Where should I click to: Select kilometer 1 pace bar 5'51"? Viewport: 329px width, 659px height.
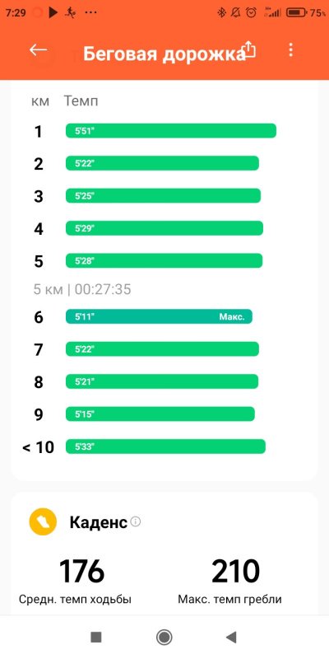tap(171, 131)
